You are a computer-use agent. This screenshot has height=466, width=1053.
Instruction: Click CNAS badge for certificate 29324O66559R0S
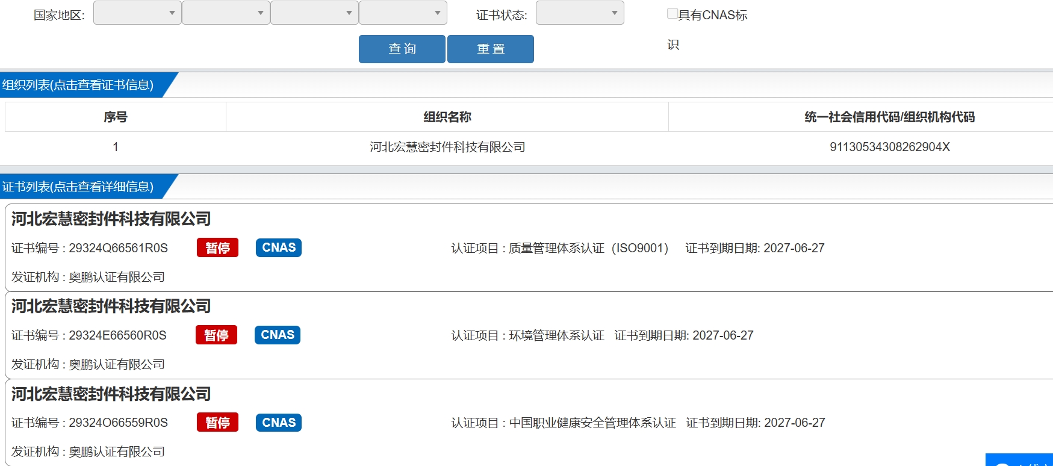[279, 423]
